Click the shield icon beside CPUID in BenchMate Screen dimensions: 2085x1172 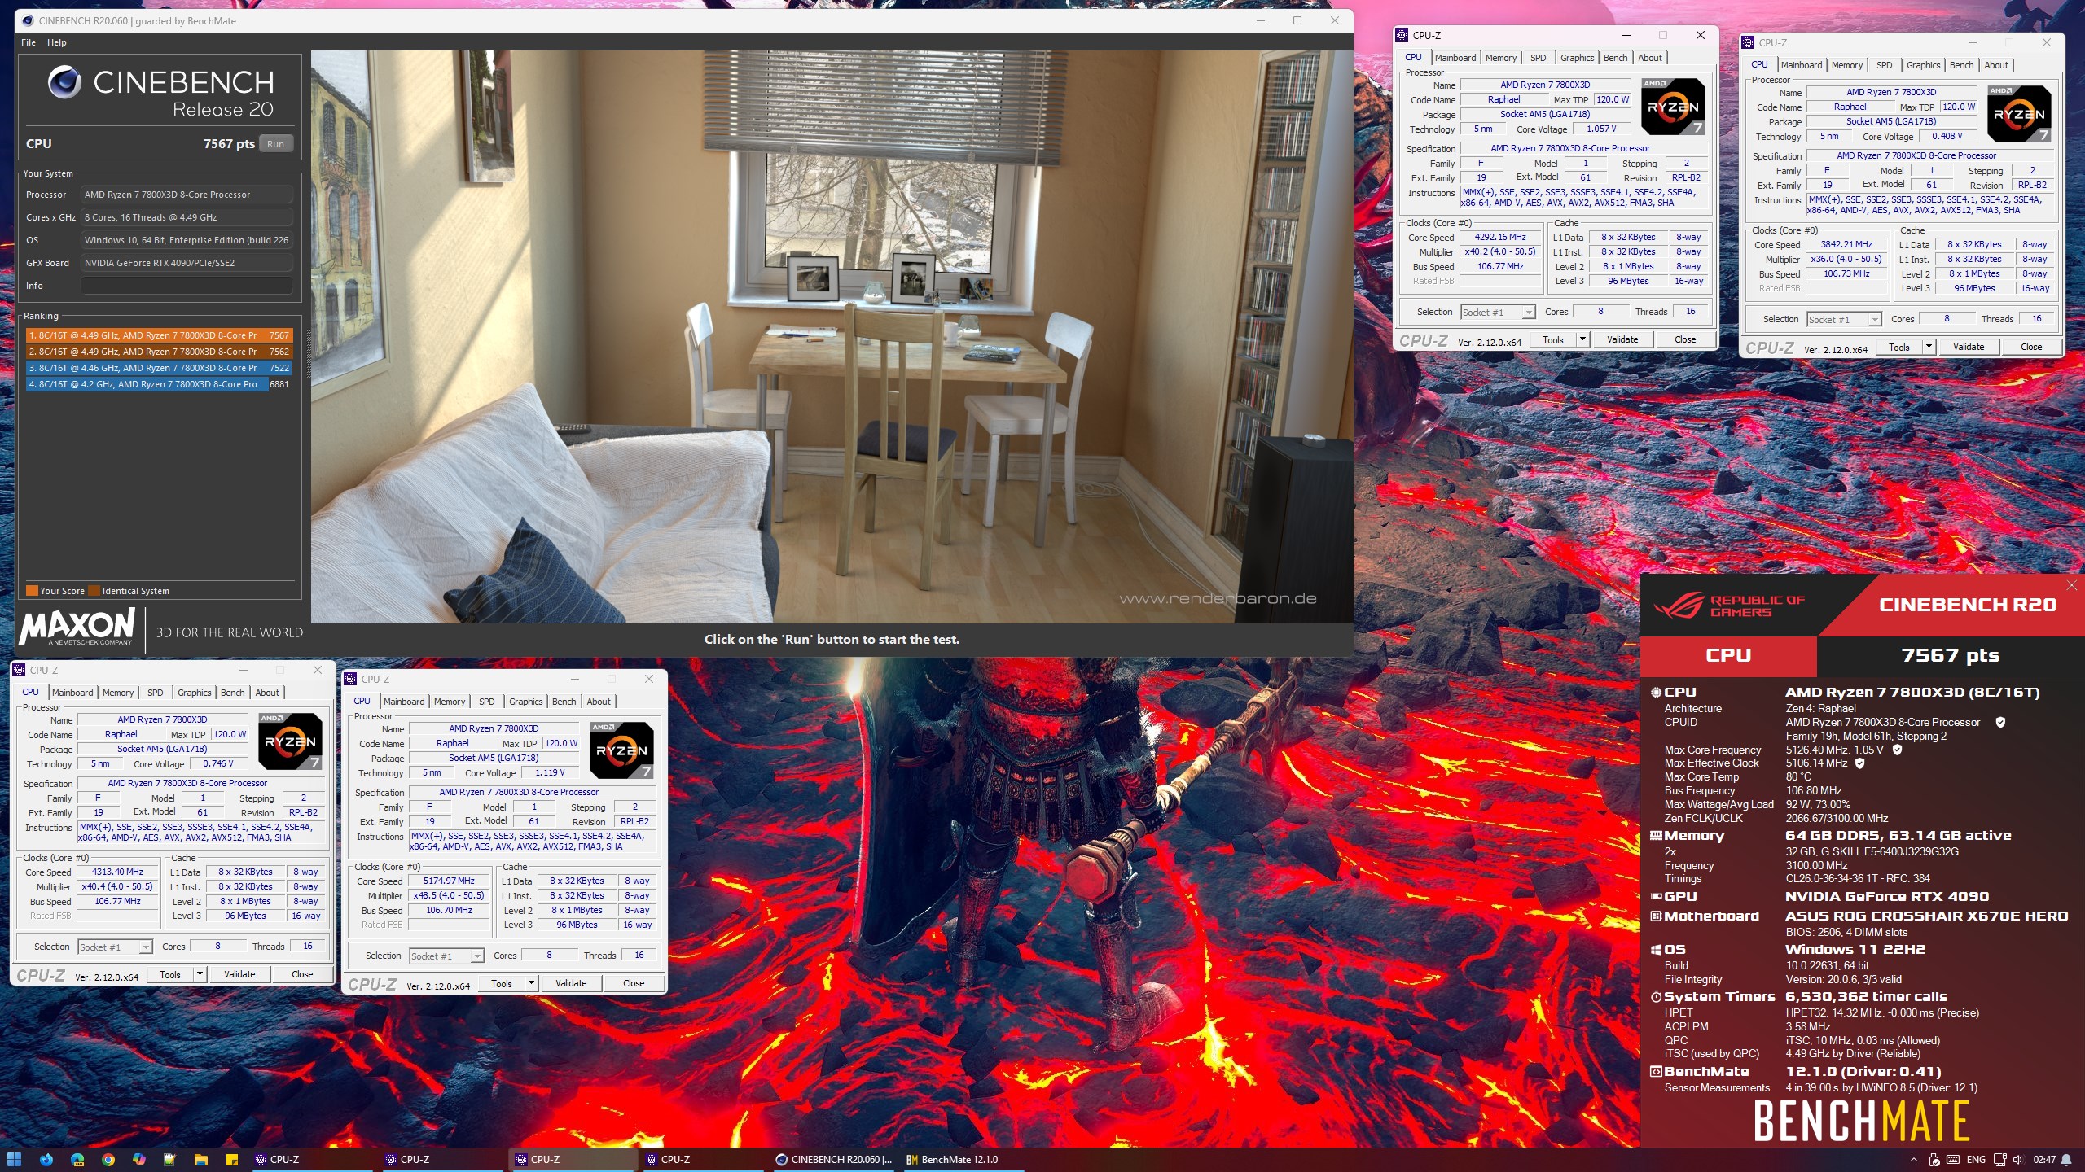[2000, 722]
